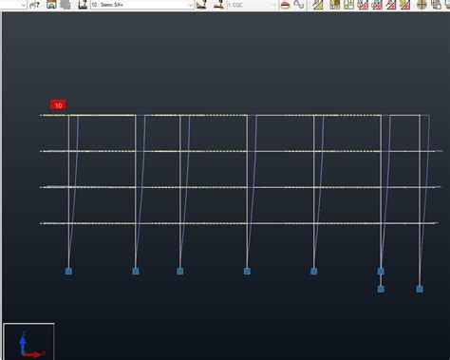Click the greyed-out icon beside the arch structure icon
450x360 pixels.
coord(66,5)
